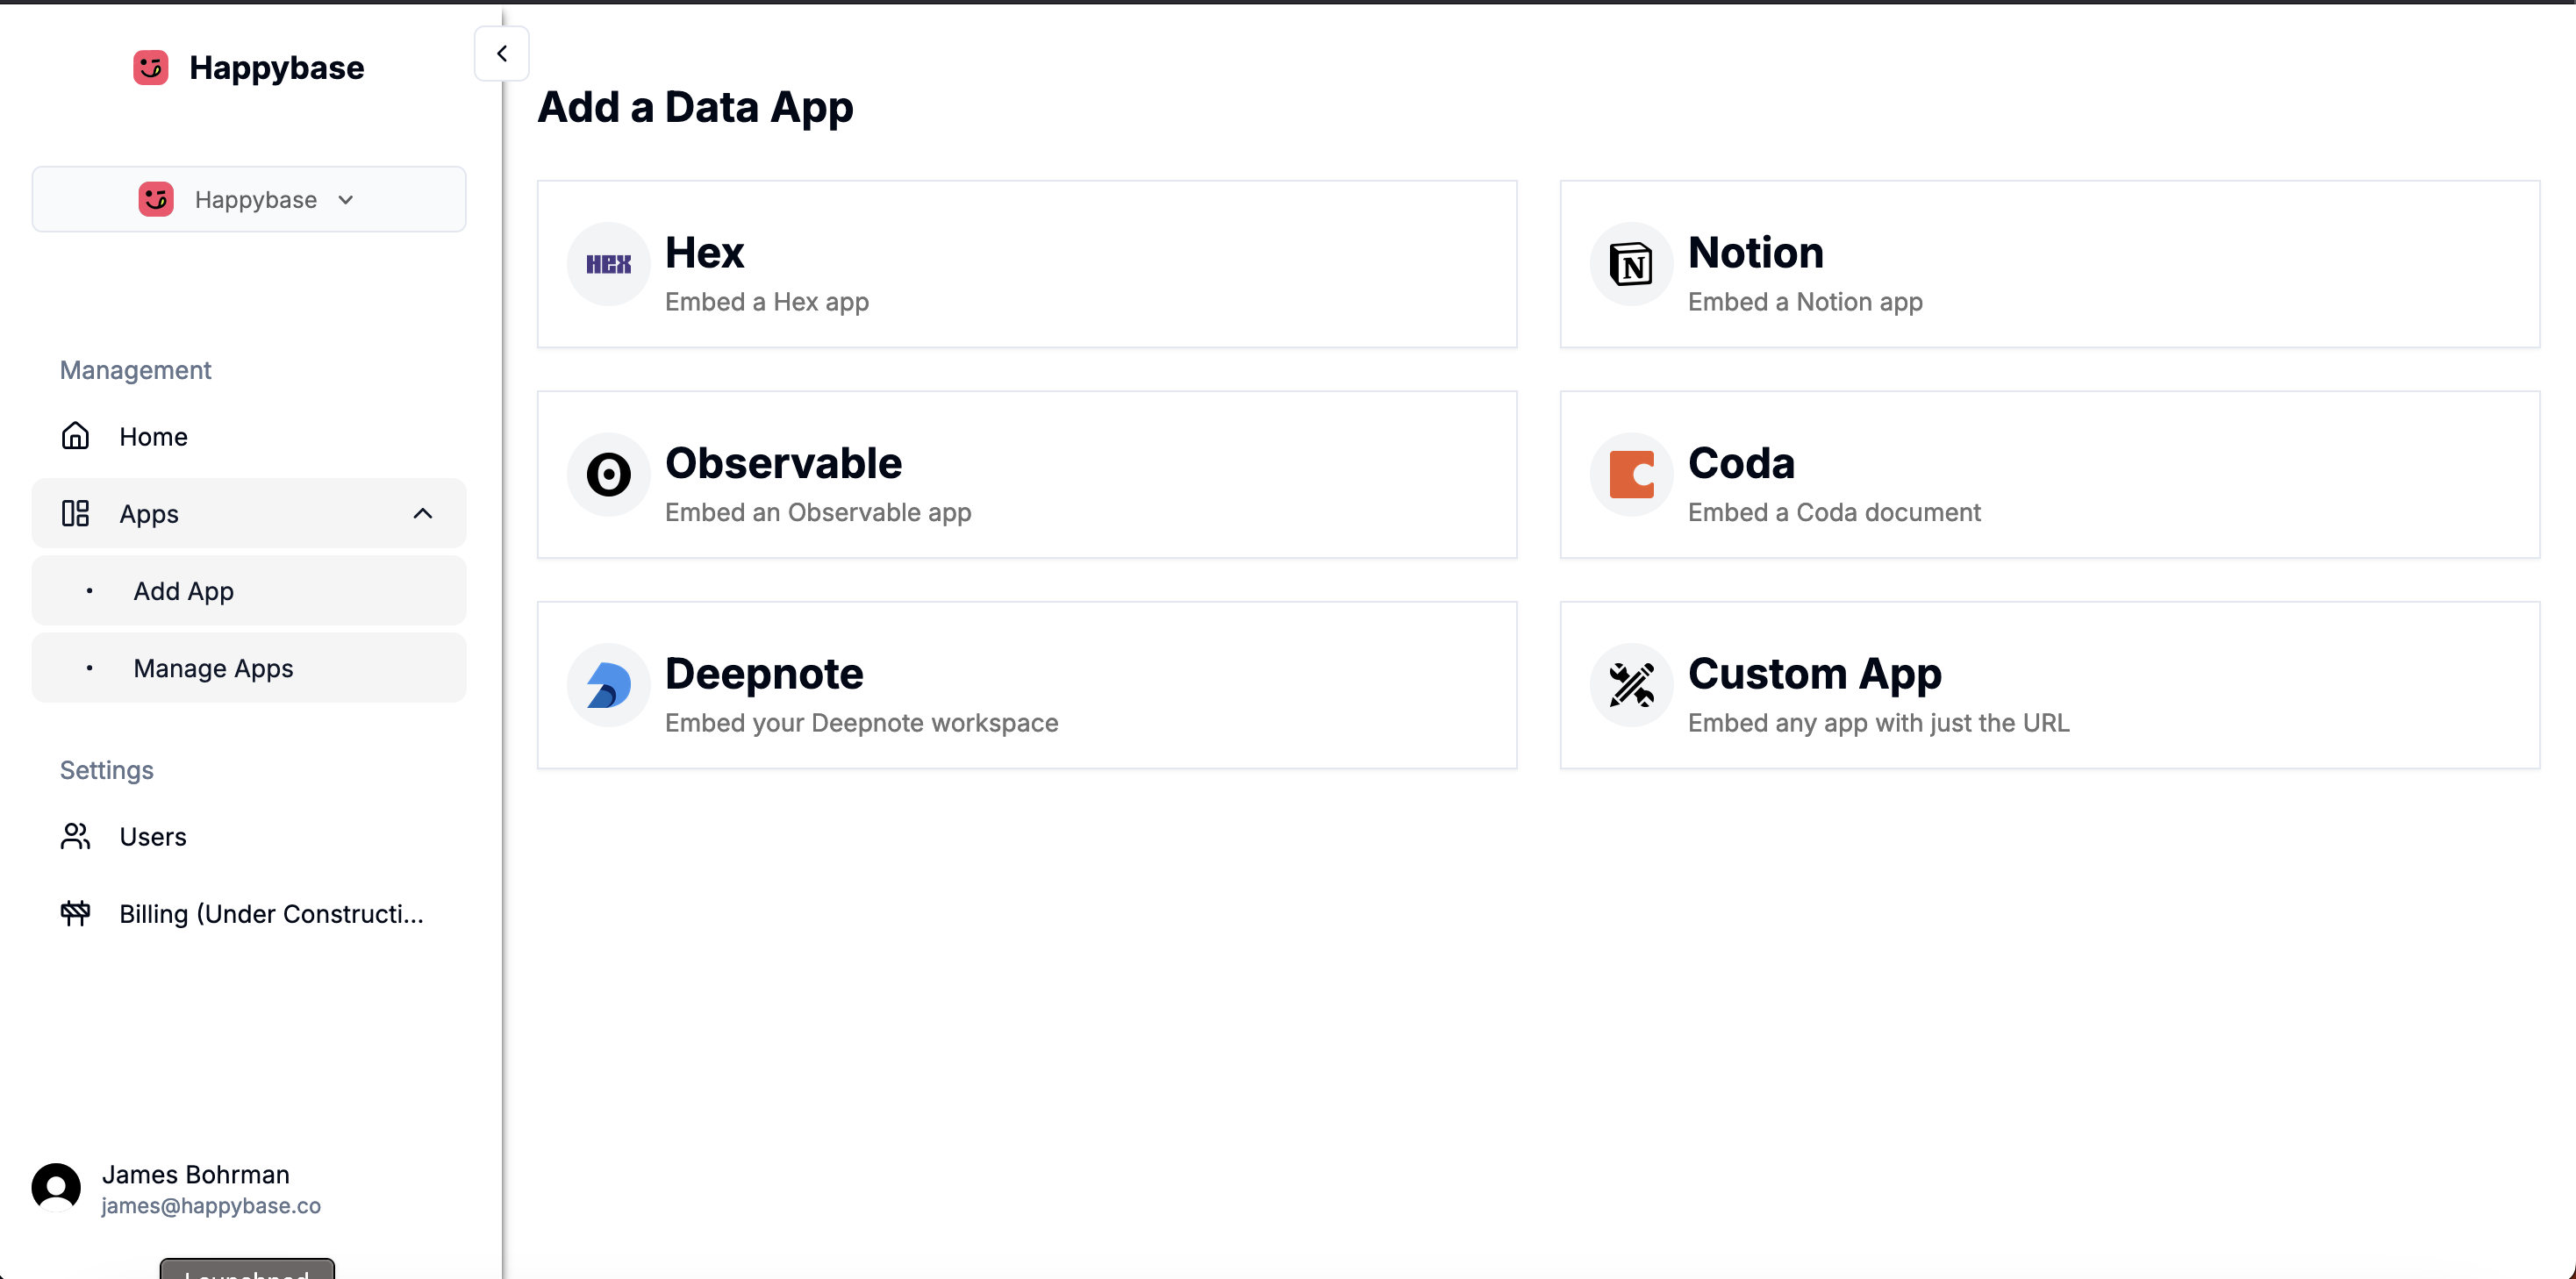
Task: Click 'Embed a Notion app' description
Action: [x=1805, y=302]
